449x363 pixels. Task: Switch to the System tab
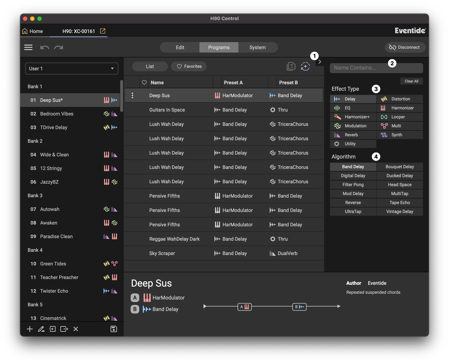[x=257, y=47]
